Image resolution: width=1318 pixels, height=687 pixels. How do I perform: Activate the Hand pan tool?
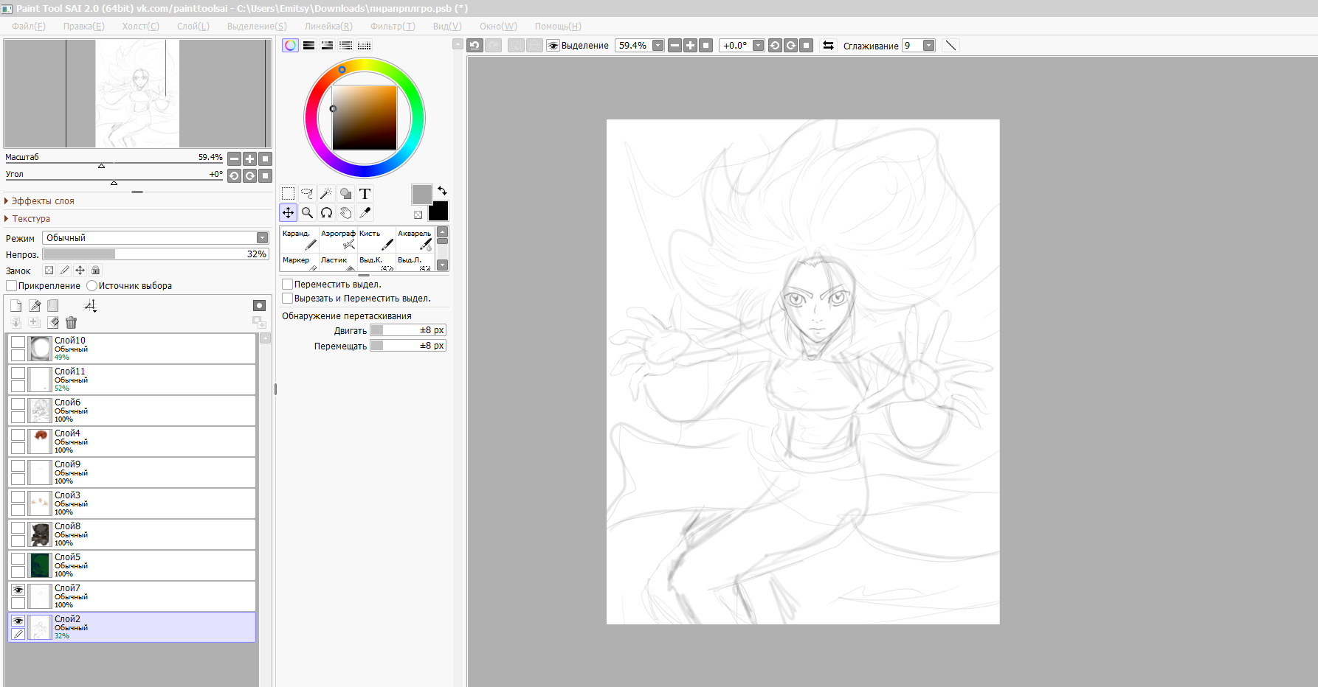[x=345, y=213]
